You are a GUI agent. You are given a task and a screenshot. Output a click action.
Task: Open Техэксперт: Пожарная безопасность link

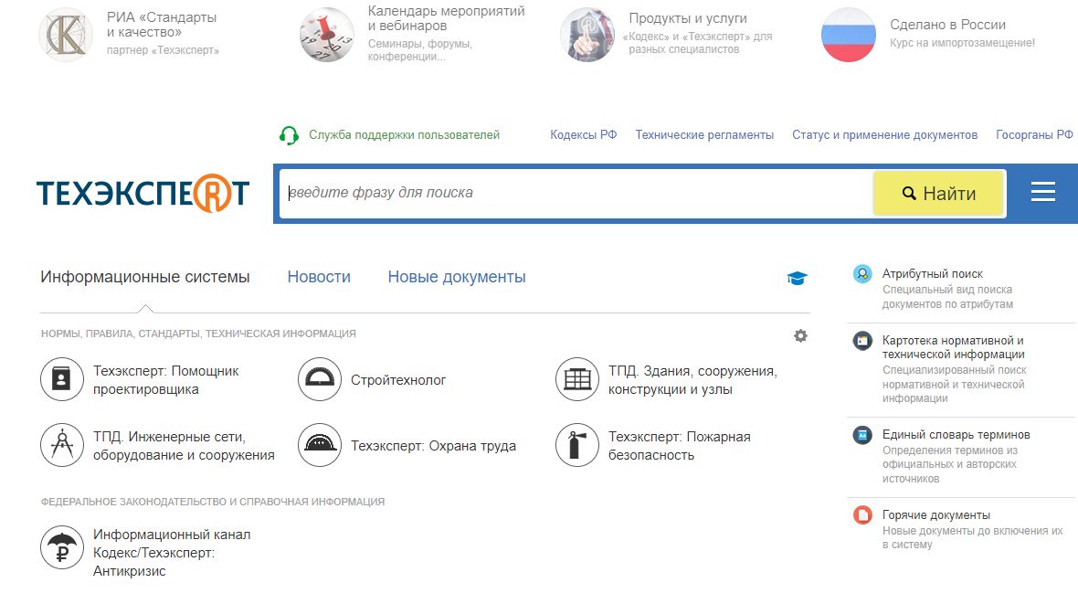coord(680,446)
